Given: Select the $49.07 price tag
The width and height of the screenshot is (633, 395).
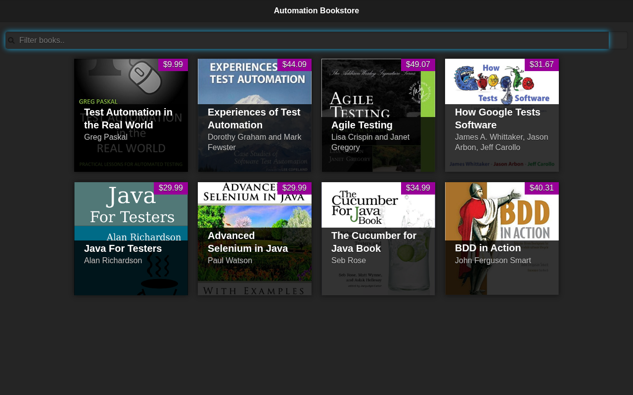Looking at the screenshot, I should click(x=418, y=65).
